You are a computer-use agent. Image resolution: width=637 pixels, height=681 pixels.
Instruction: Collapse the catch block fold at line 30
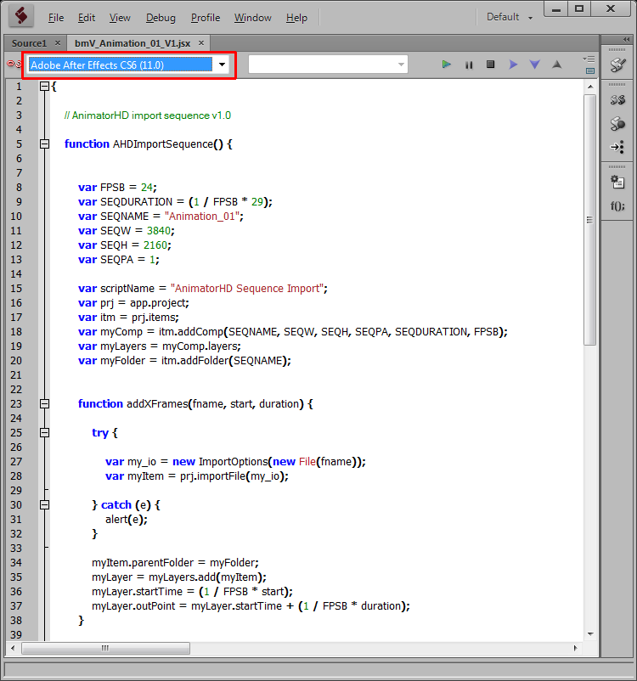(44, 504)
